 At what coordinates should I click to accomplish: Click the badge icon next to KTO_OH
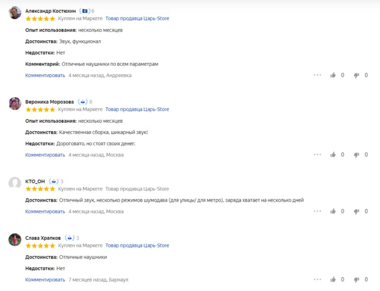coord(54,181)
